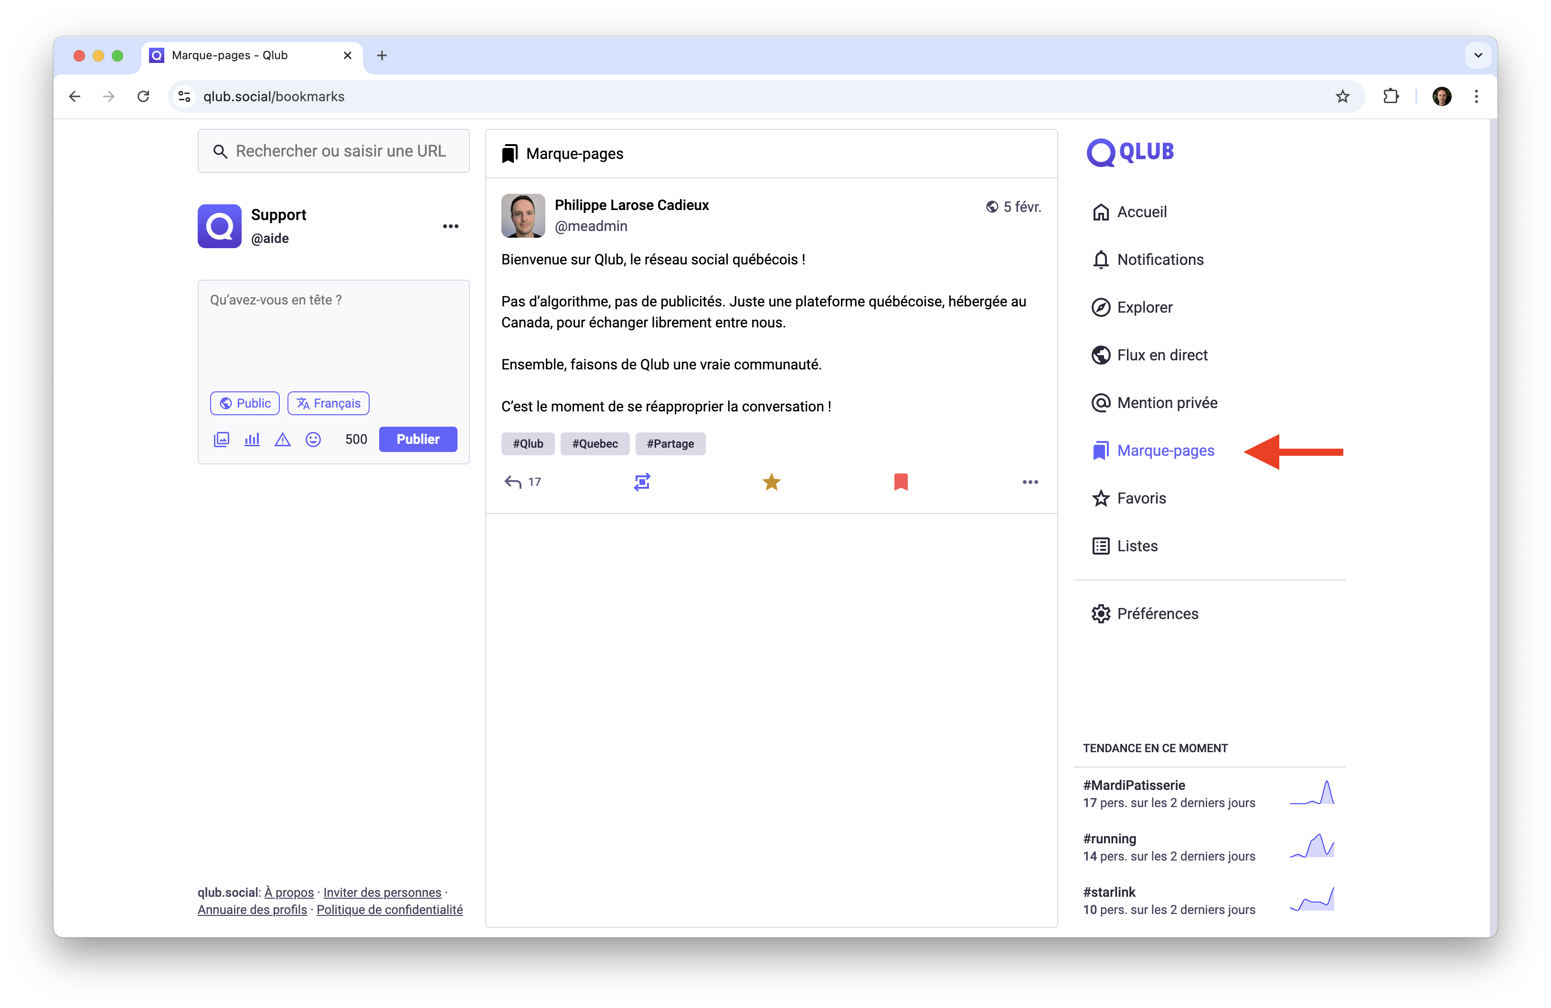This screenshot has height=1008, width=1551.
Task: Close the Marque-pages - Qlub tab
Action: pyautogui.click(x=347, y=55)
